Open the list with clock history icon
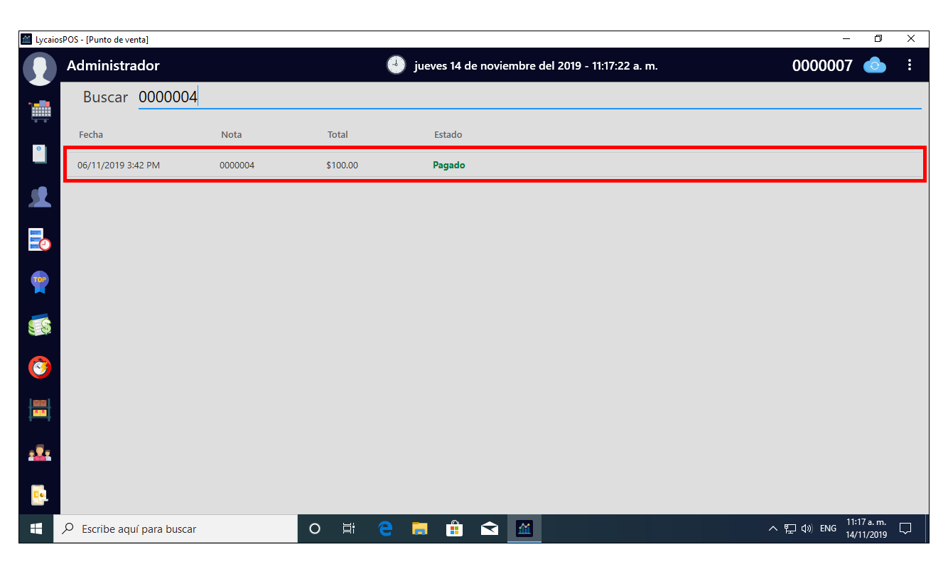 coord(40,239)
